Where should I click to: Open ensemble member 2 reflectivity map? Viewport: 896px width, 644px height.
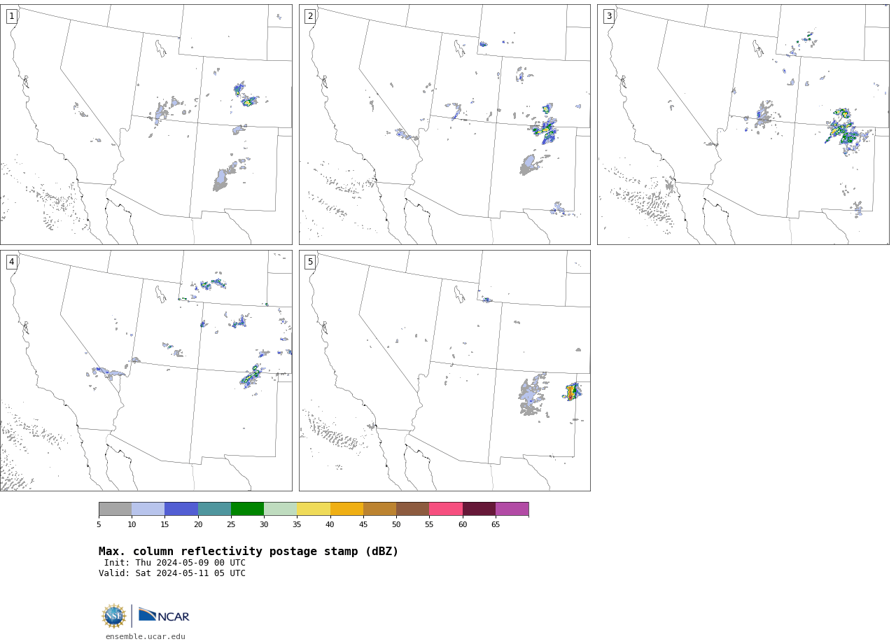point(444,125)
